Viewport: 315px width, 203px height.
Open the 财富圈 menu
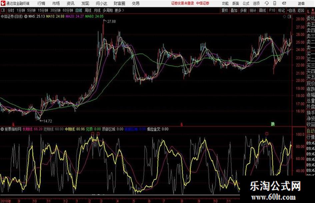[119, 3]
